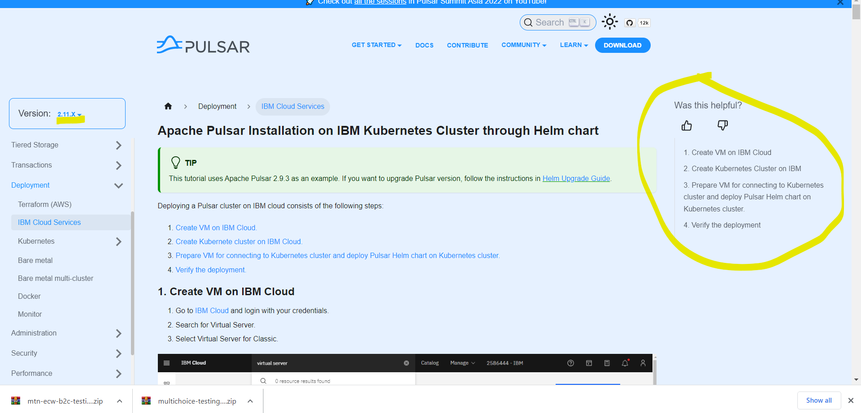Screen dimensions: 861x413
Task: Open Monitor sidebar item
Action: tap(30, 314)
